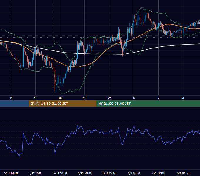Click the 6/1 02:00 date label

159,173
